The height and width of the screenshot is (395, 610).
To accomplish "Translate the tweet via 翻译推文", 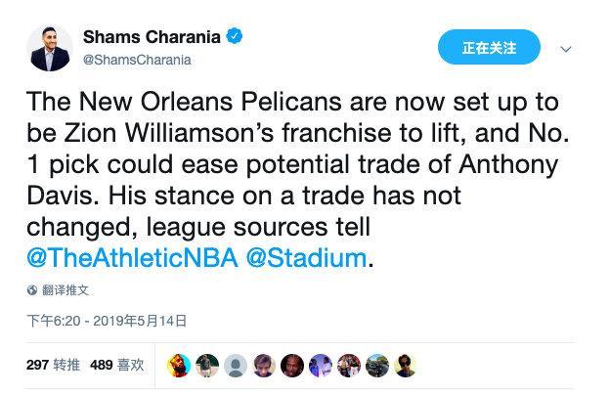I will pos(65,290).
